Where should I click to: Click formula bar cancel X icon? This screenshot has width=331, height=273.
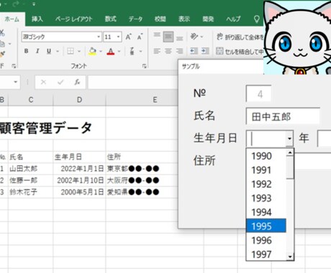tap(43, 83)
